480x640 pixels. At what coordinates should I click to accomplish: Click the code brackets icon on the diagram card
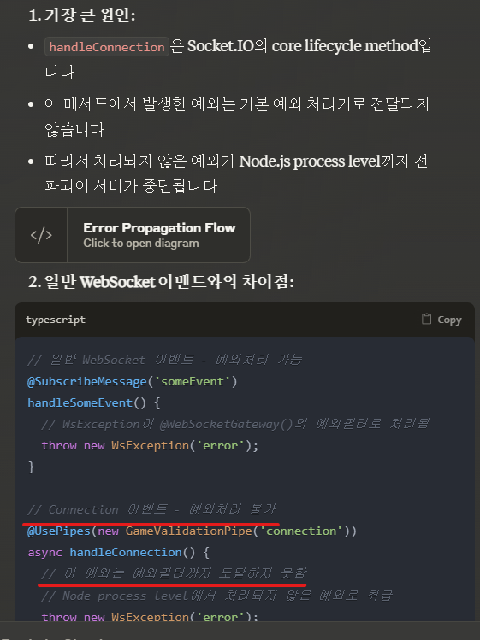(x=41, y=235)
